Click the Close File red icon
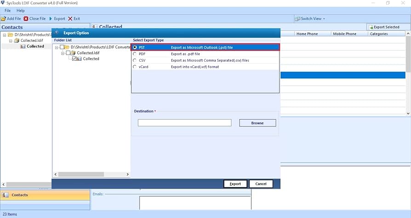 [x=26, y=19]
